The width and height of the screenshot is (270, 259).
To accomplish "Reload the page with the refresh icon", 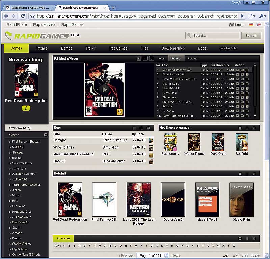I will pos(23,16).
